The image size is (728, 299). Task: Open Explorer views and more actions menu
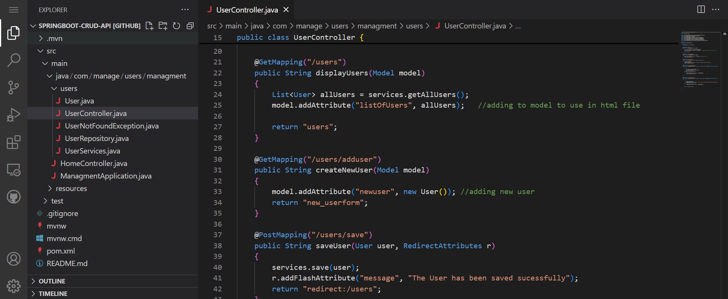pyautogui.click(x=185, y=9)
